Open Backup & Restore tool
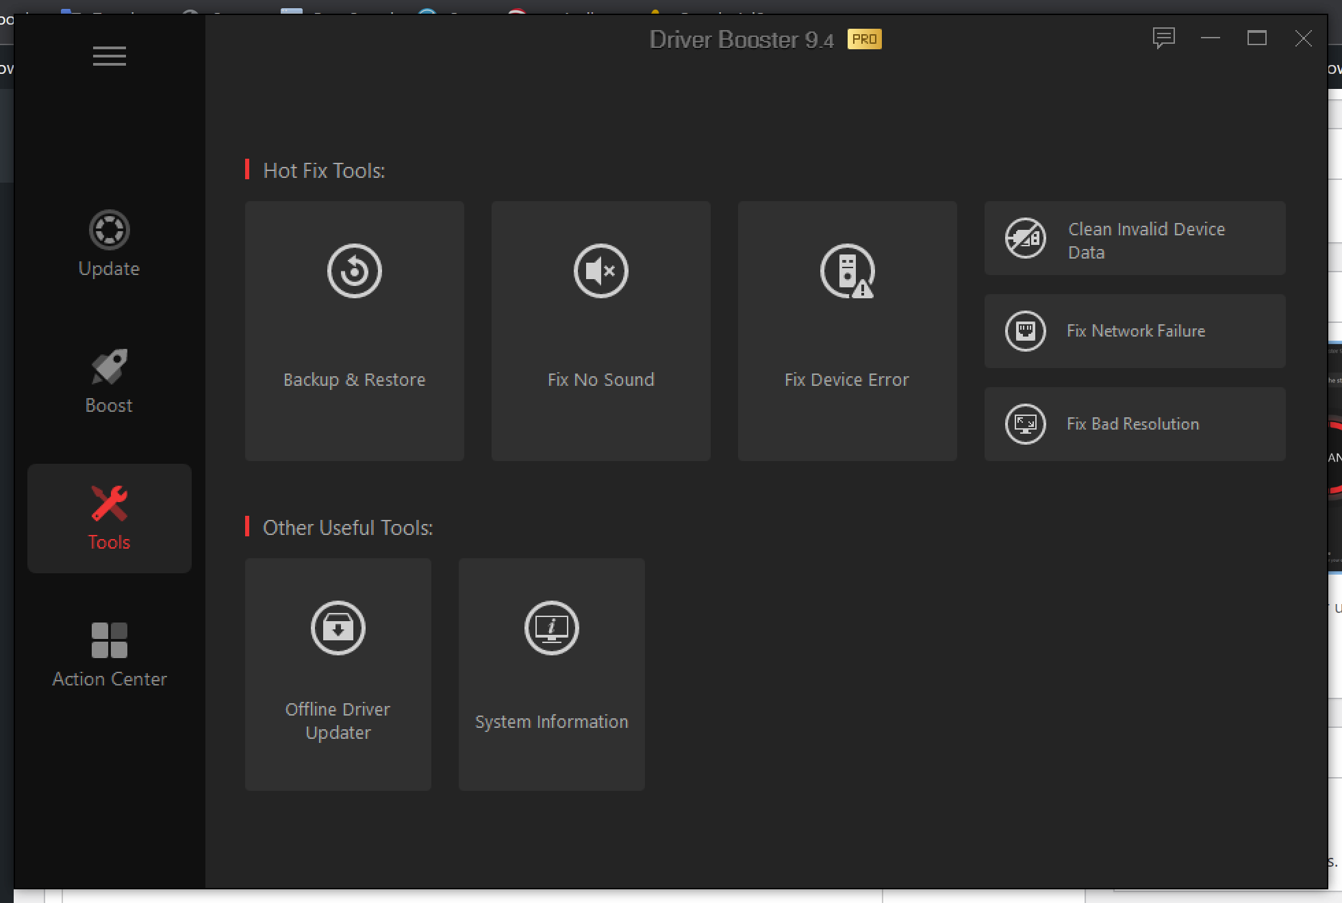Screen dimensions: 1342x903 click(354, 328)
